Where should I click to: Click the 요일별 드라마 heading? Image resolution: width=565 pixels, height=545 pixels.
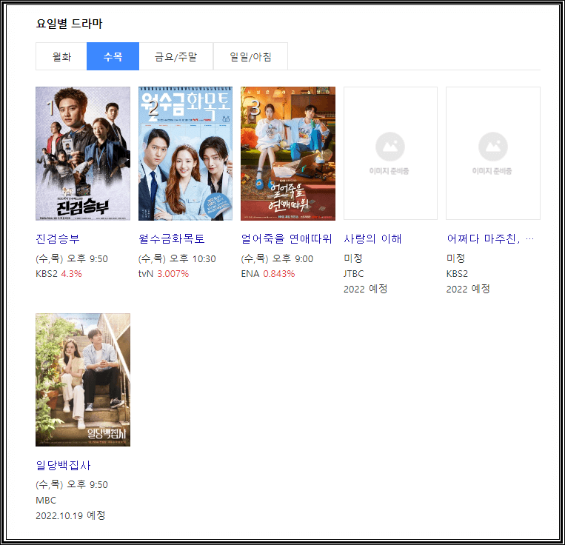point(69,24)
